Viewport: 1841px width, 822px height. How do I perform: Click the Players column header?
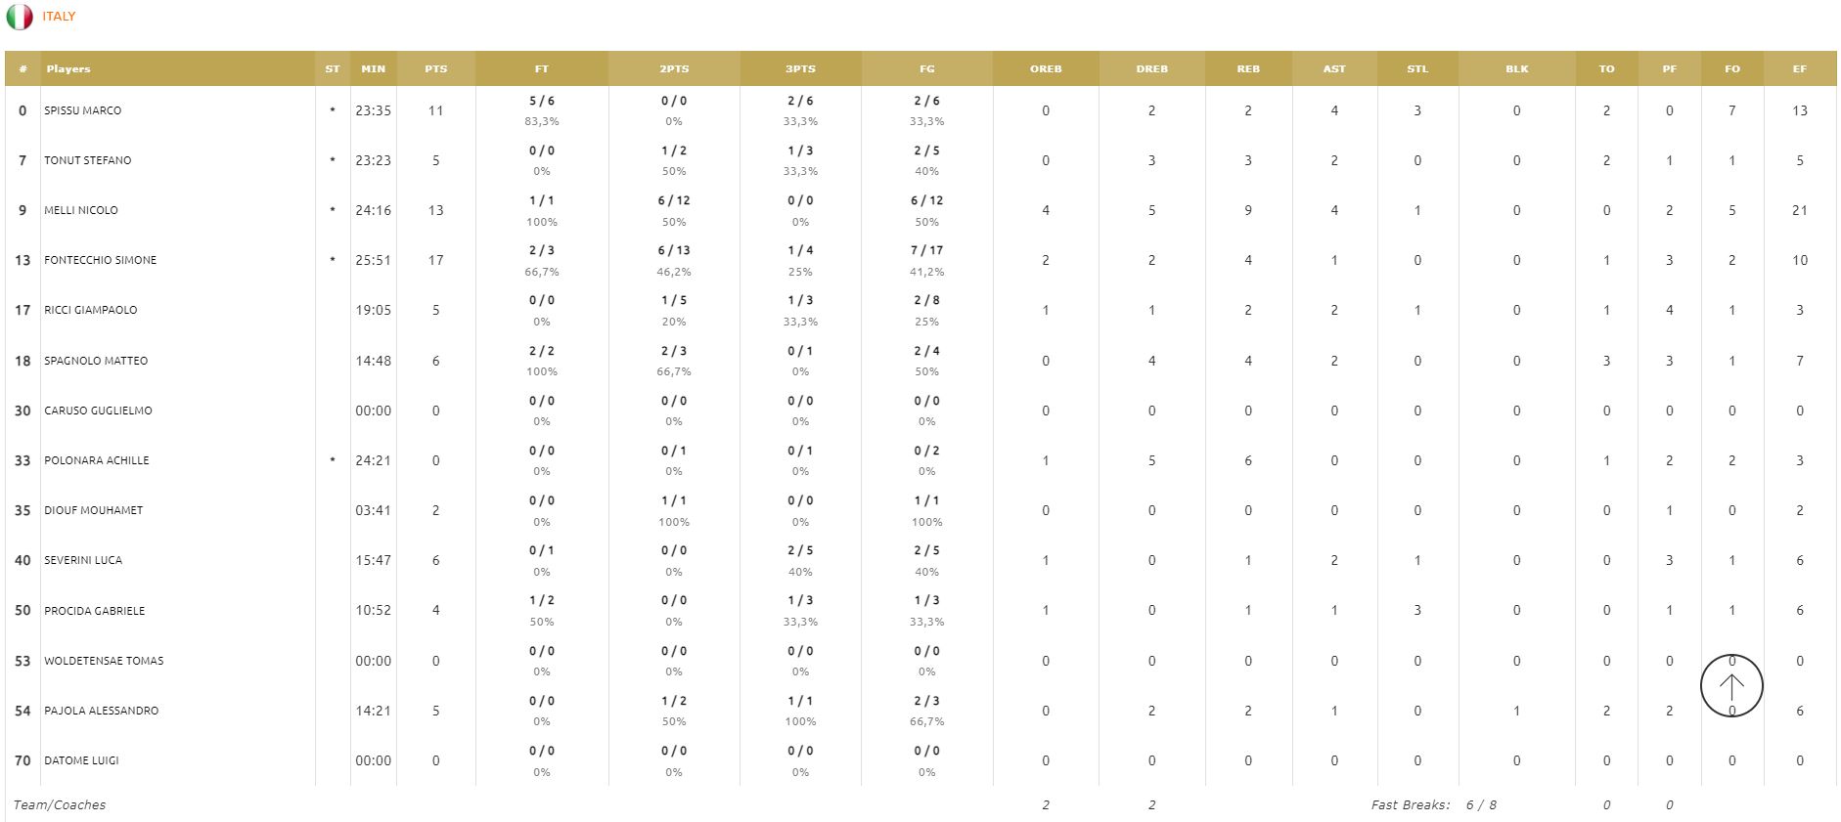click(68, 68)
